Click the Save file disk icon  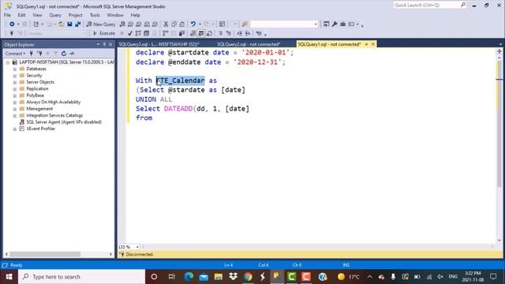[69, 24]
